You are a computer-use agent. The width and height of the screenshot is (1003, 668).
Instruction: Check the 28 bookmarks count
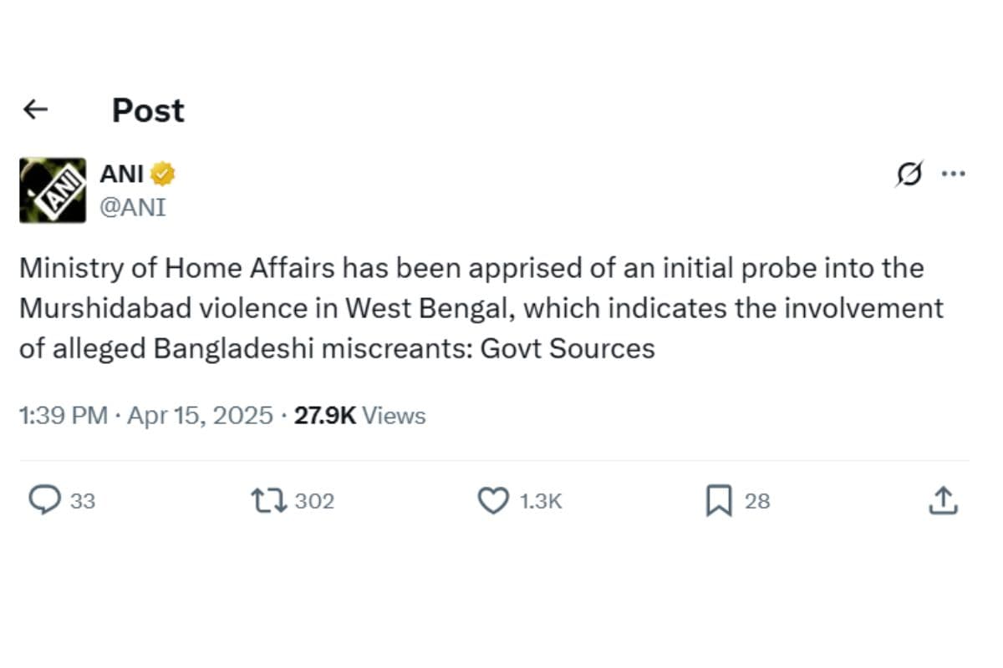point(758,500)
